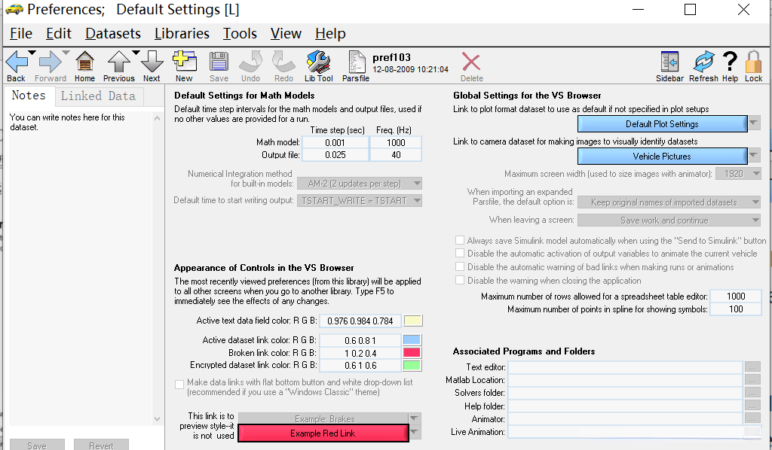The width and height of the screenshot is (772, 450).
Task: Click Math model time step field
Action: (335, 142)
